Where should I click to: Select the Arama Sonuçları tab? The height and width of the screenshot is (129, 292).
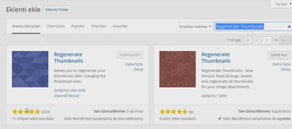26,26
